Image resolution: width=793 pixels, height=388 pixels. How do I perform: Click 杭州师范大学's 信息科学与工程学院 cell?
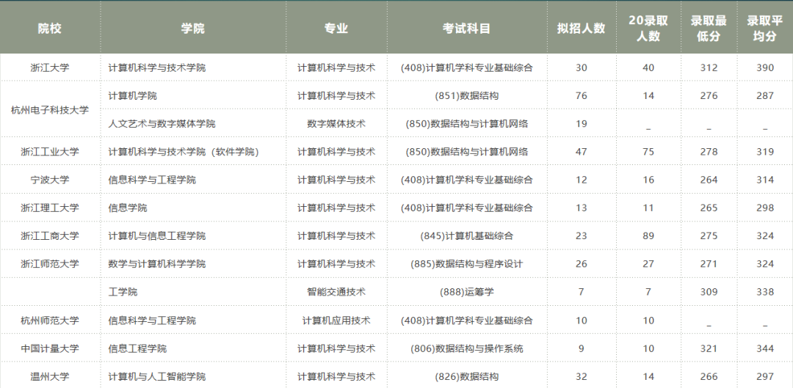click(152, 321)
